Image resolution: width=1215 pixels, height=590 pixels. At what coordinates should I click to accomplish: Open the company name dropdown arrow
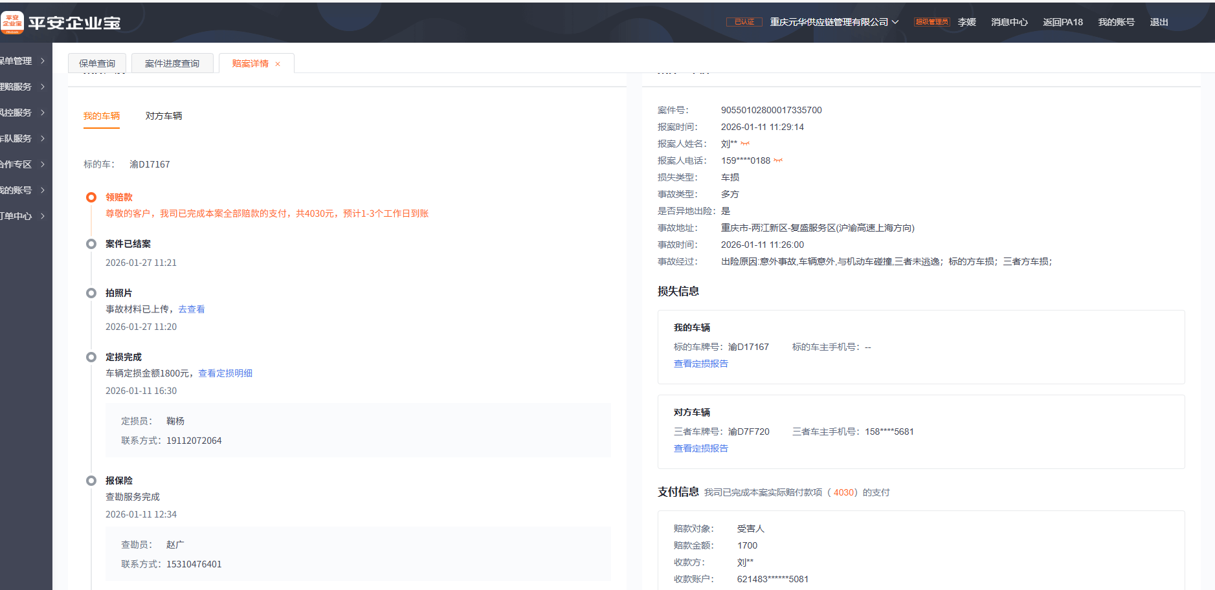(x=895, y=22)
